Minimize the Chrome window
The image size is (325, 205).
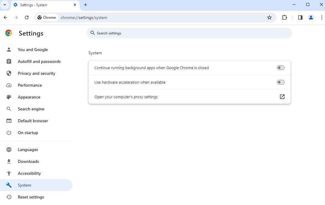294,4
